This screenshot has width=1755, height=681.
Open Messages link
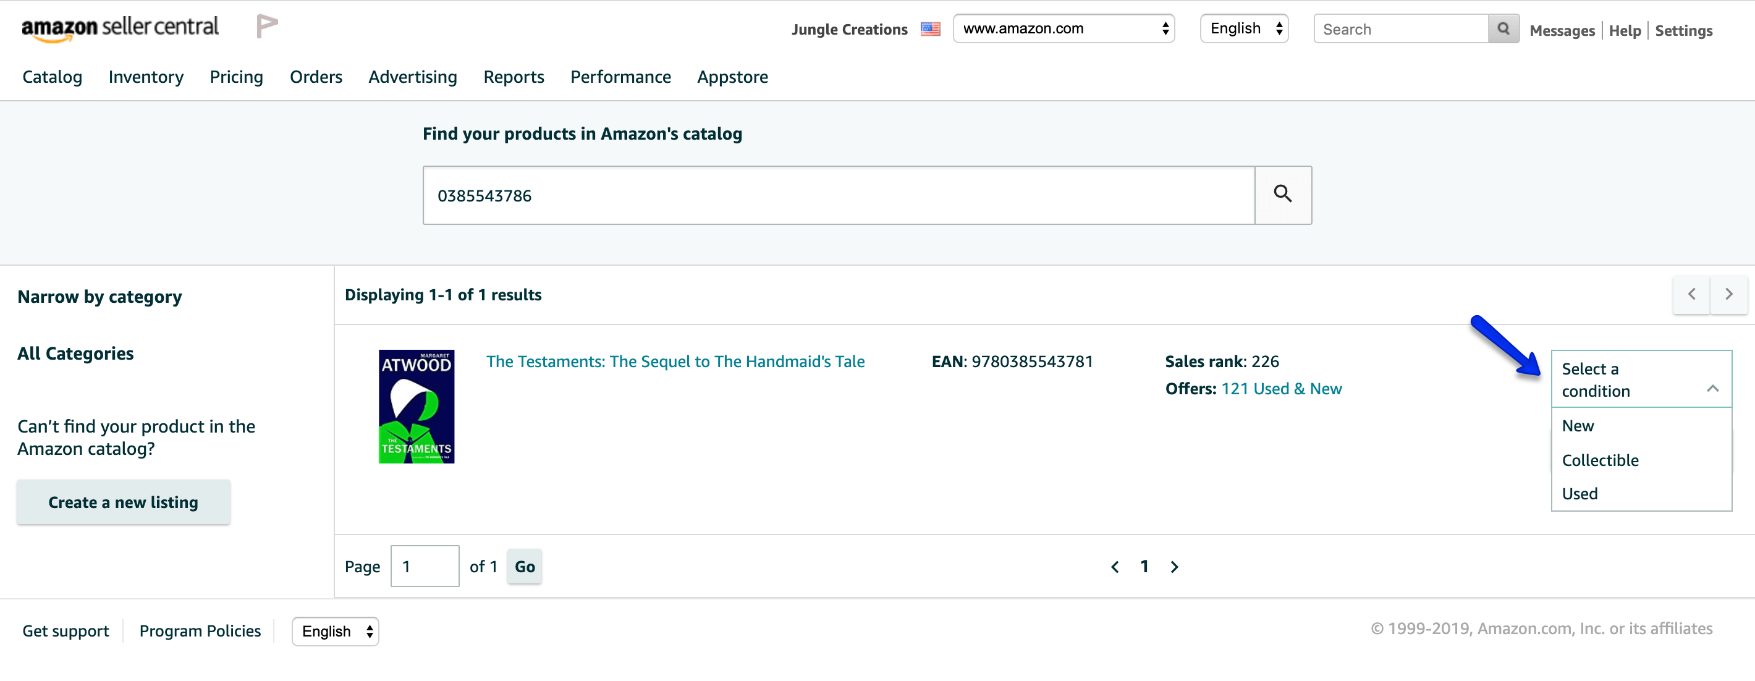tap(1562, 31)
